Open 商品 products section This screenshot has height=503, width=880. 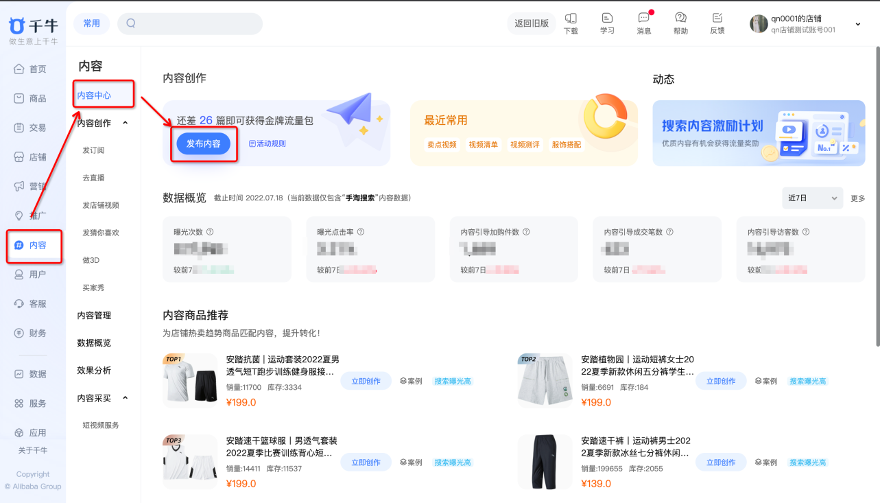pyautogui.click(x=31, y=99)
